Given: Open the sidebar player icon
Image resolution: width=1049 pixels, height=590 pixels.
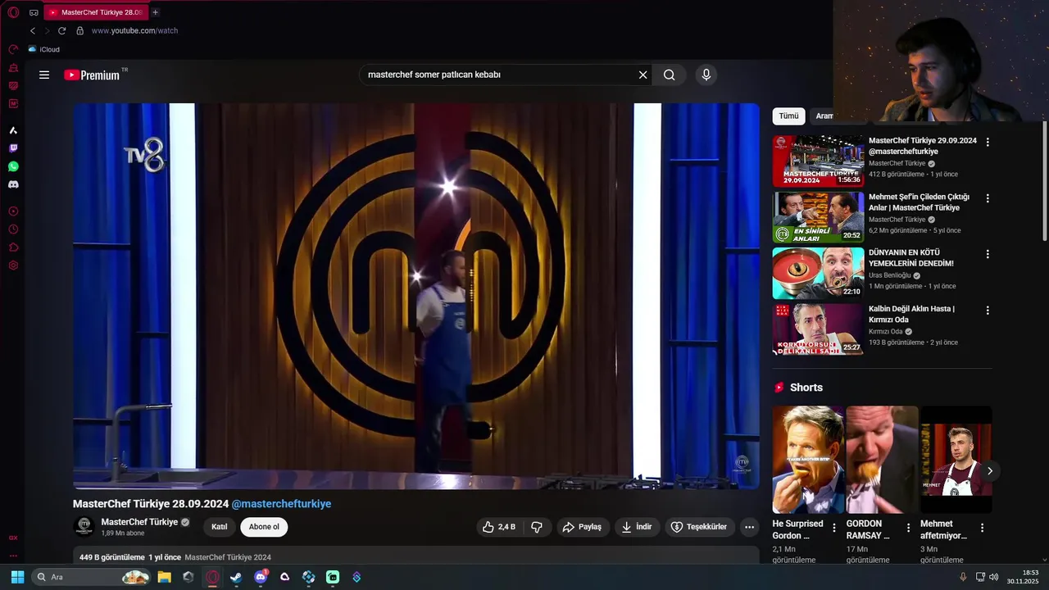Looking at the screenshot, I should [13, 211].
